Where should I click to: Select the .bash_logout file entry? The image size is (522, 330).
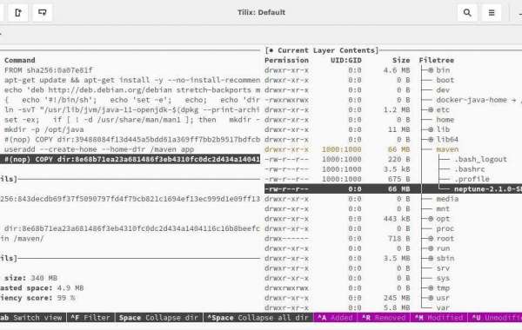[480, 159]
